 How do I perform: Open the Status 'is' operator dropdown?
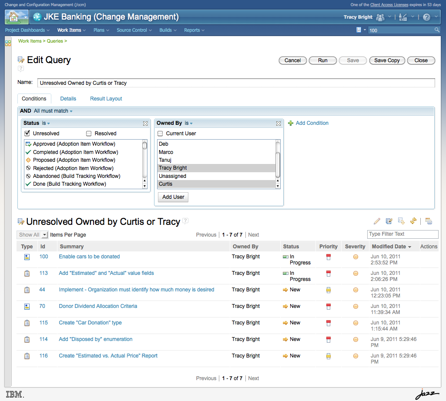point(46,123)
